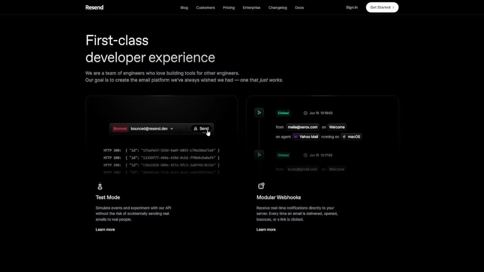The width and height of the screenshot is (484, 272).
Task: Click the clock icon beside 10:17:58
Action: coord(306,155)
